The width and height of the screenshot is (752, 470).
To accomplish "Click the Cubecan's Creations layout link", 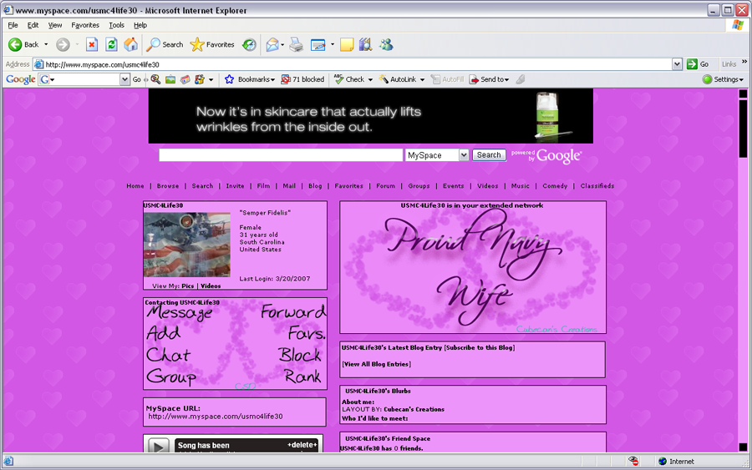I will point(414,410).
